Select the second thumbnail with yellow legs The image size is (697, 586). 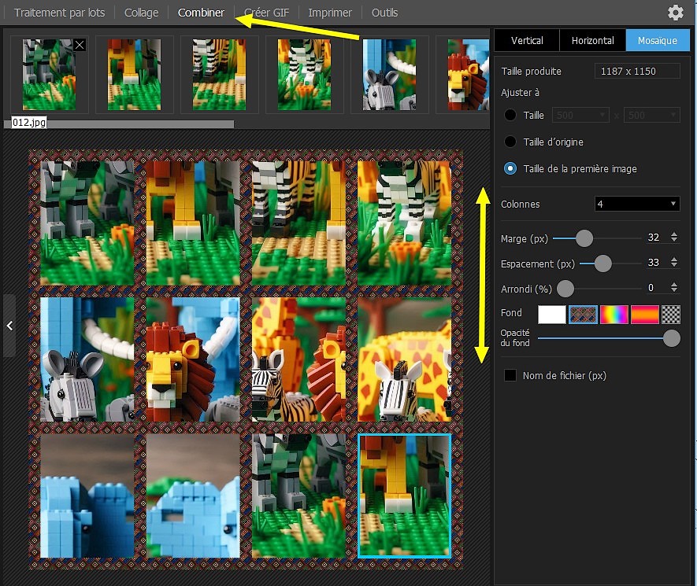pyautogui.click(x=134, y=75)
